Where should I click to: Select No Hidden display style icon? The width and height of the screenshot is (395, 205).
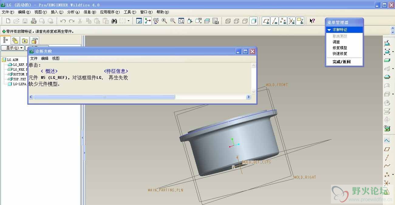[245, 21]
